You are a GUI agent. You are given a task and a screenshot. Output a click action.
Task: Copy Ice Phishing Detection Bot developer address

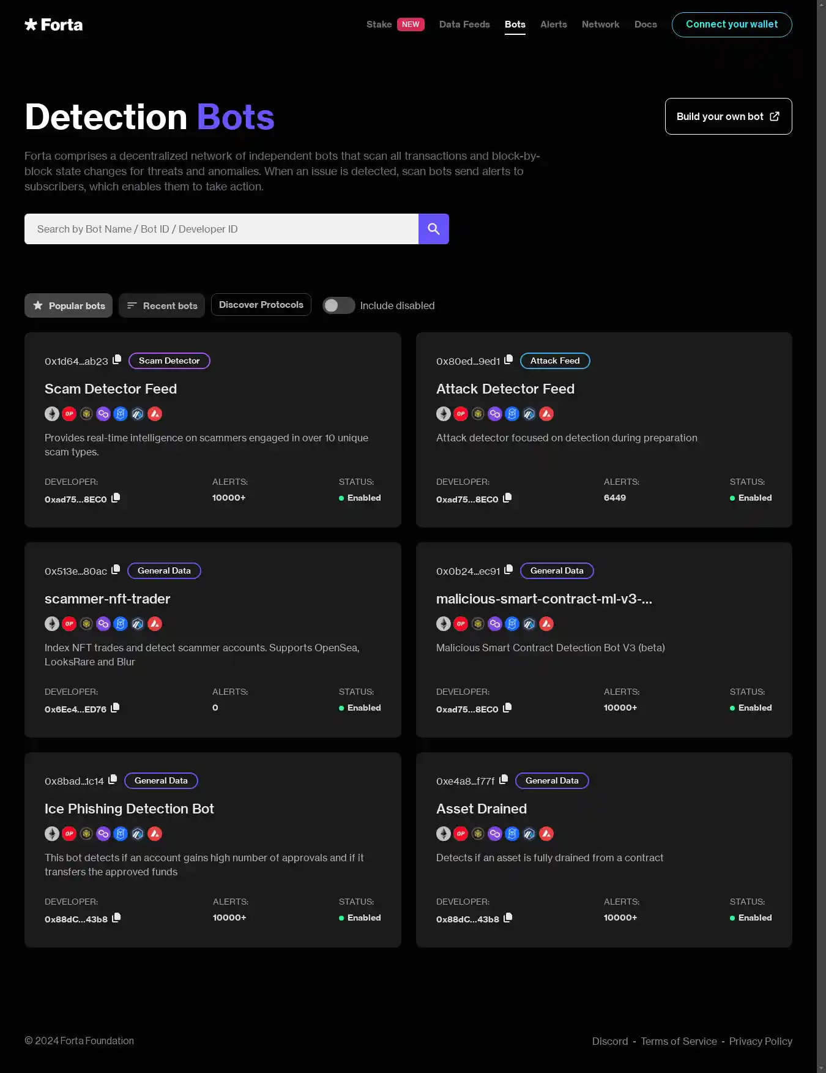(116, 918)
